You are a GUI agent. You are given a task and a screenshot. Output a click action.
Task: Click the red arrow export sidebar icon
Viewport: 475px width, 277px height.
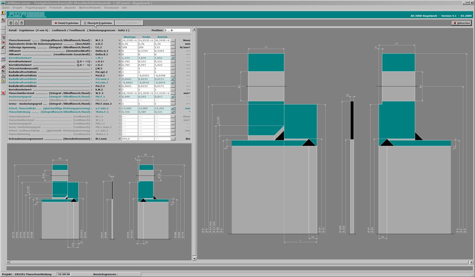point(3,42)
